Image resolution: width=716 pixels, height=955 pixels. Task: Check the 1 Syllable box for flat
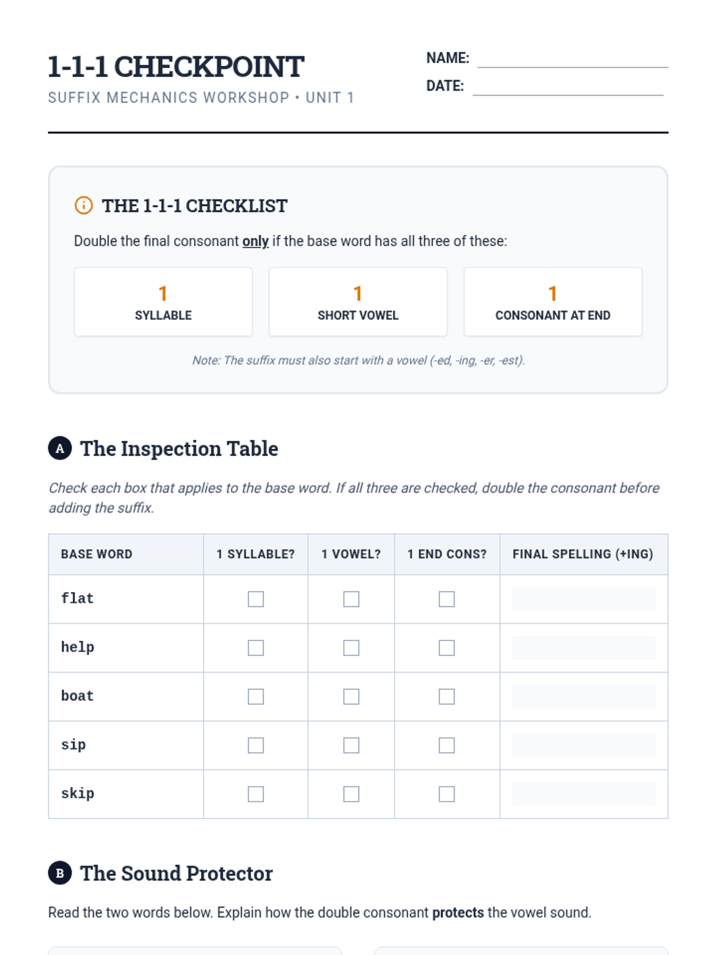pyautogui.click(x=255, y=599)
